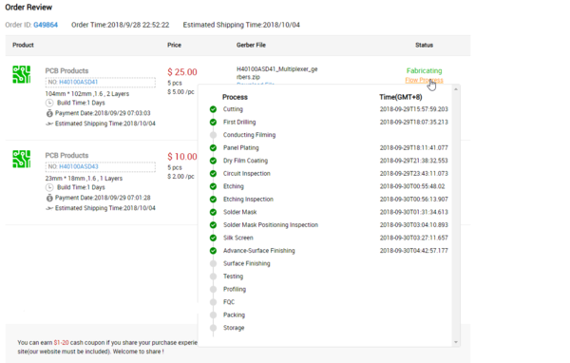Click the $ 10.00 price
The width and height of the screenshot is (570, 363).
182,157
